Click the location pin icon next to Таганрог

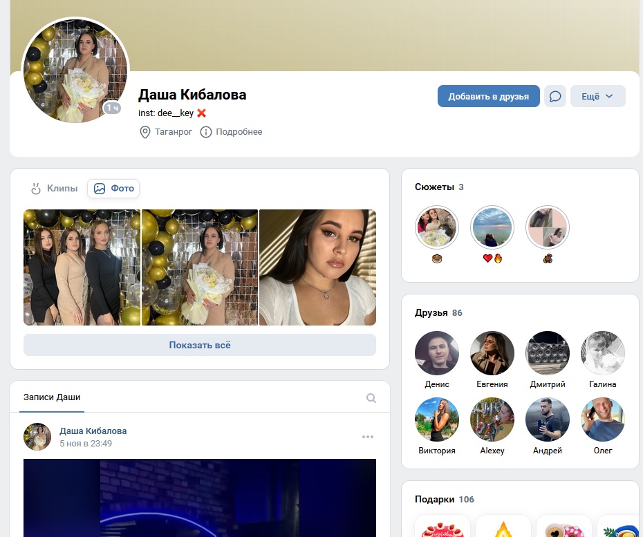coord(145,132)
